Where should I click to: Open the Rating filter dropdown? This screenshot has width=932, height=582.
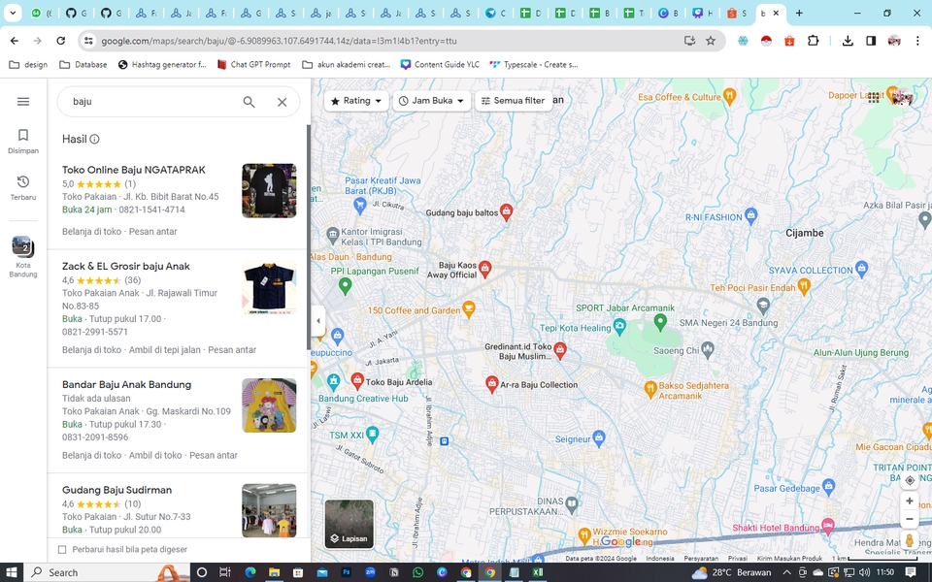coord(355,100)
